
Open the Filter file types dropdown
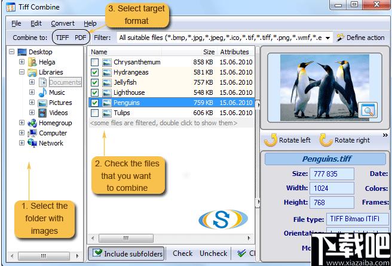click(327, 38)
